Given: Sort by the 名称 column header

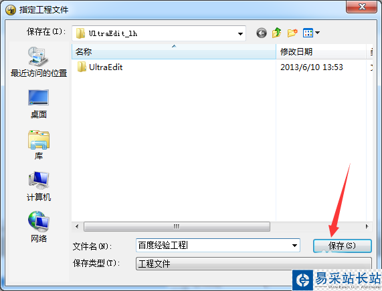Looking at the screenshot, I should coord(174,51).
